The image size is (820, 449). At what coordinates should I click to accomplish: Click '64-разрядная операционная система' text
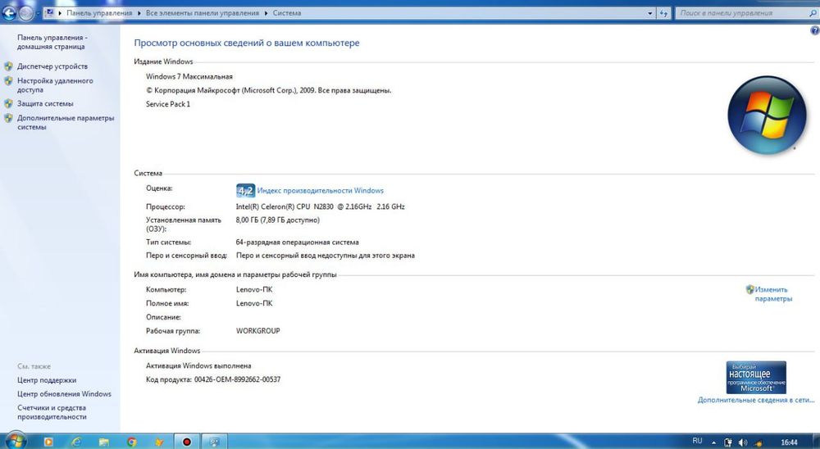297,242
